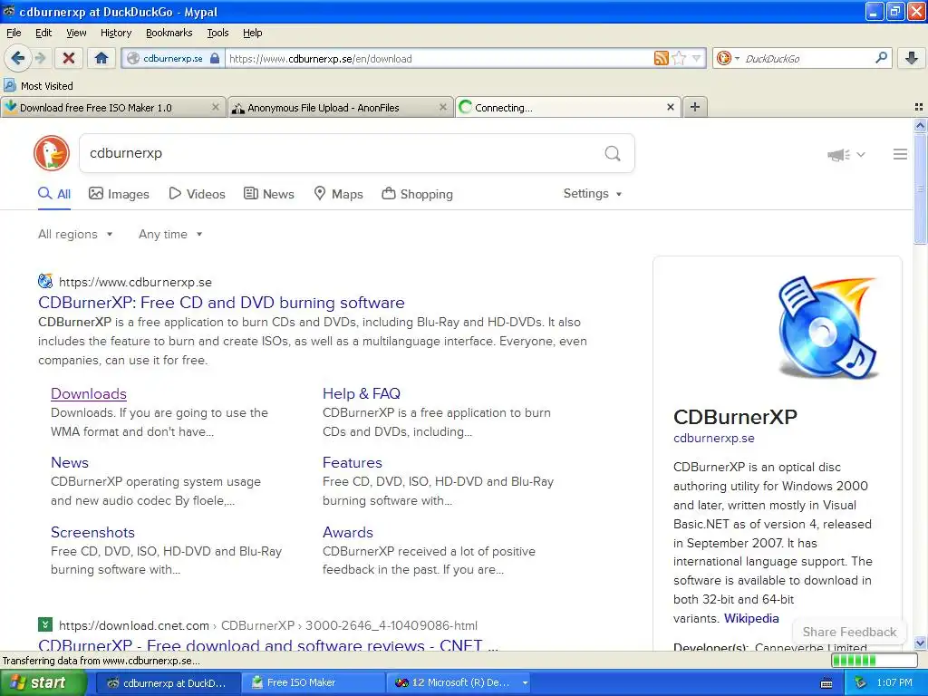Open the Wikipedia link in info panel

pos(751,618)
